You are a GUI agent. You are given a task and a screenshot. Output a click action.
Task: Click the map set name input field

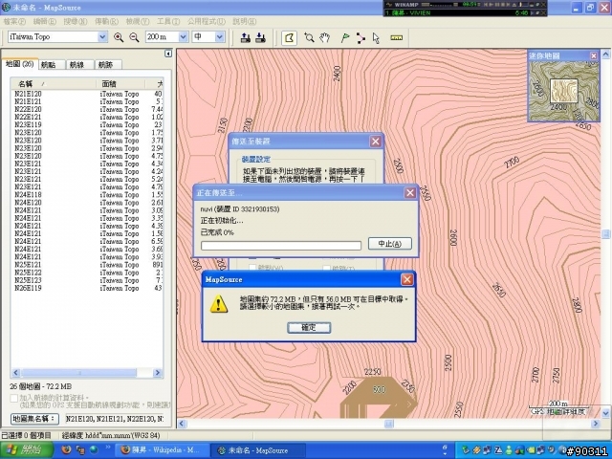[114, 419]
